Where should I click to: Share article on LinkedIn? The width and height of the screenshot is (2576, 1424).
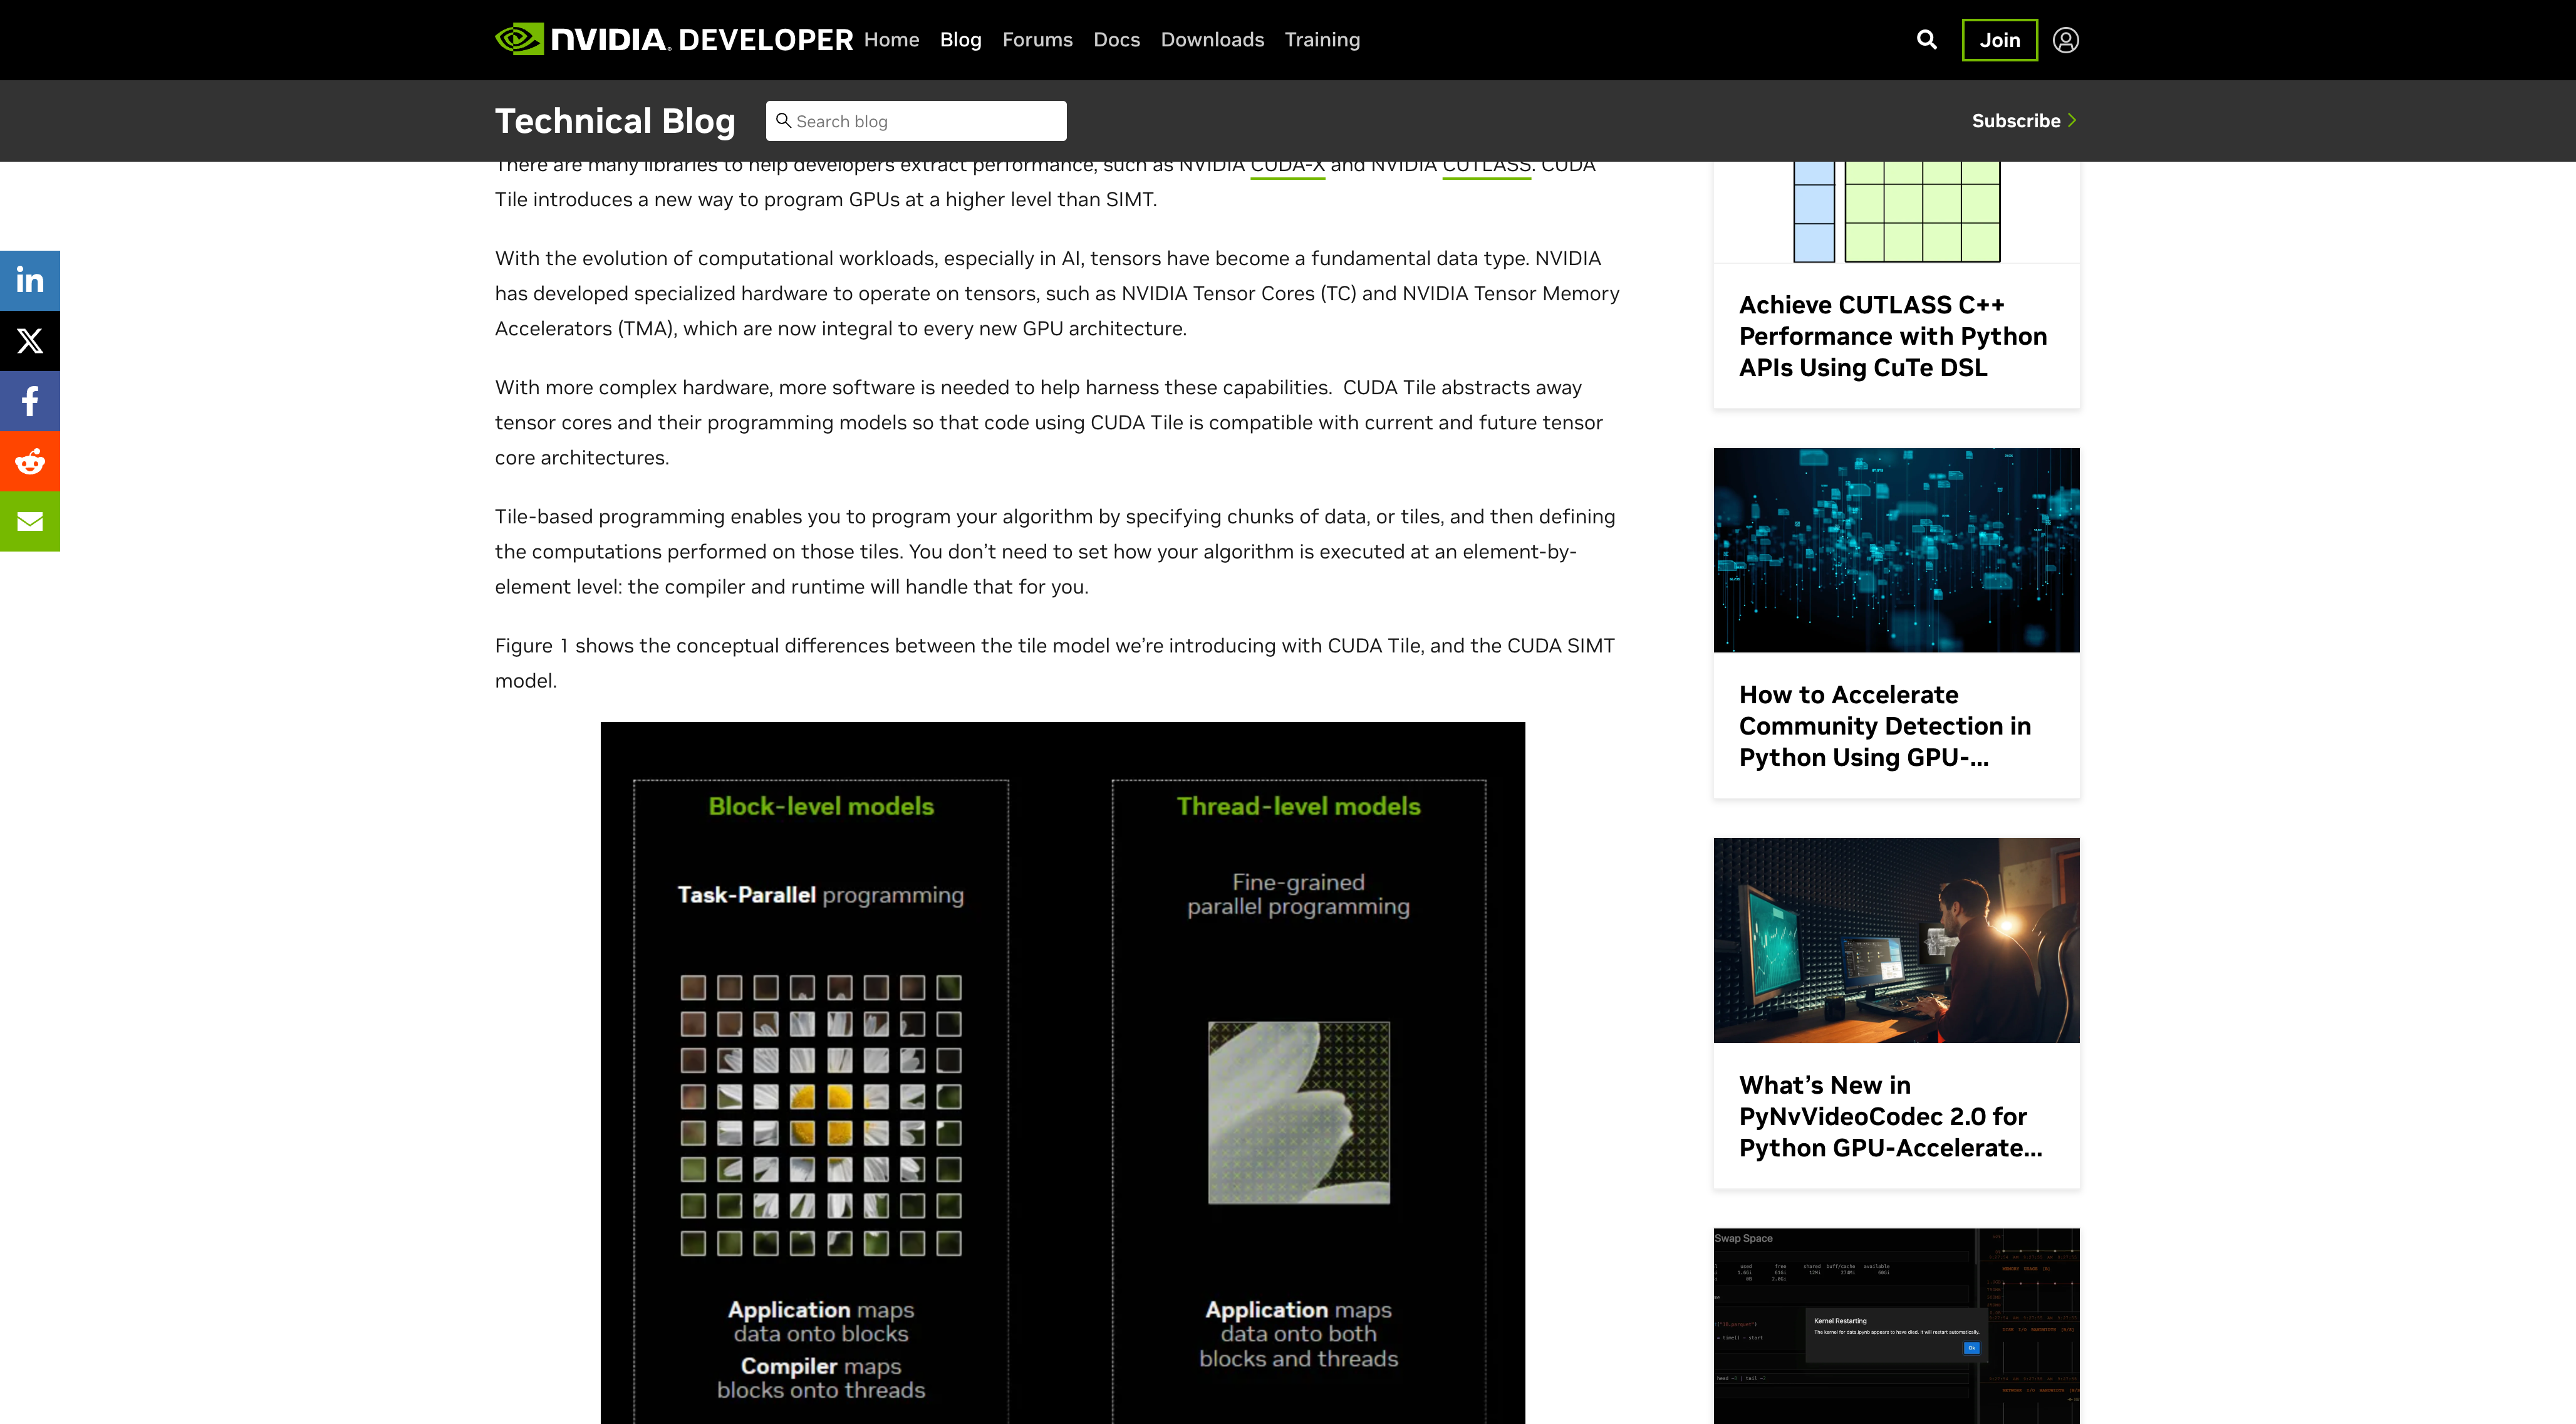(x=30, y=280)
